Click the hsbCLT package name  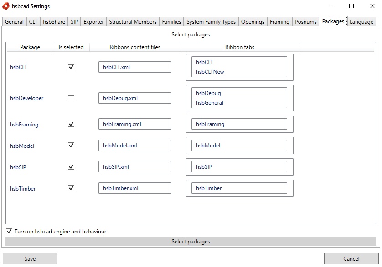pos(19,67)
